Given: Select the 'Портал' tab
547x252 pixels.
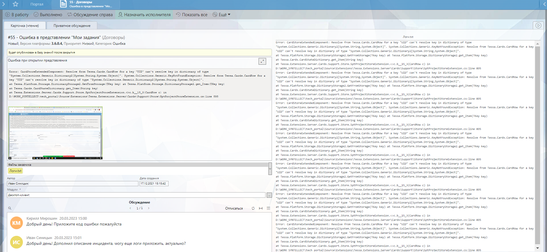Looking at the screenshot, I should (37, 4).
